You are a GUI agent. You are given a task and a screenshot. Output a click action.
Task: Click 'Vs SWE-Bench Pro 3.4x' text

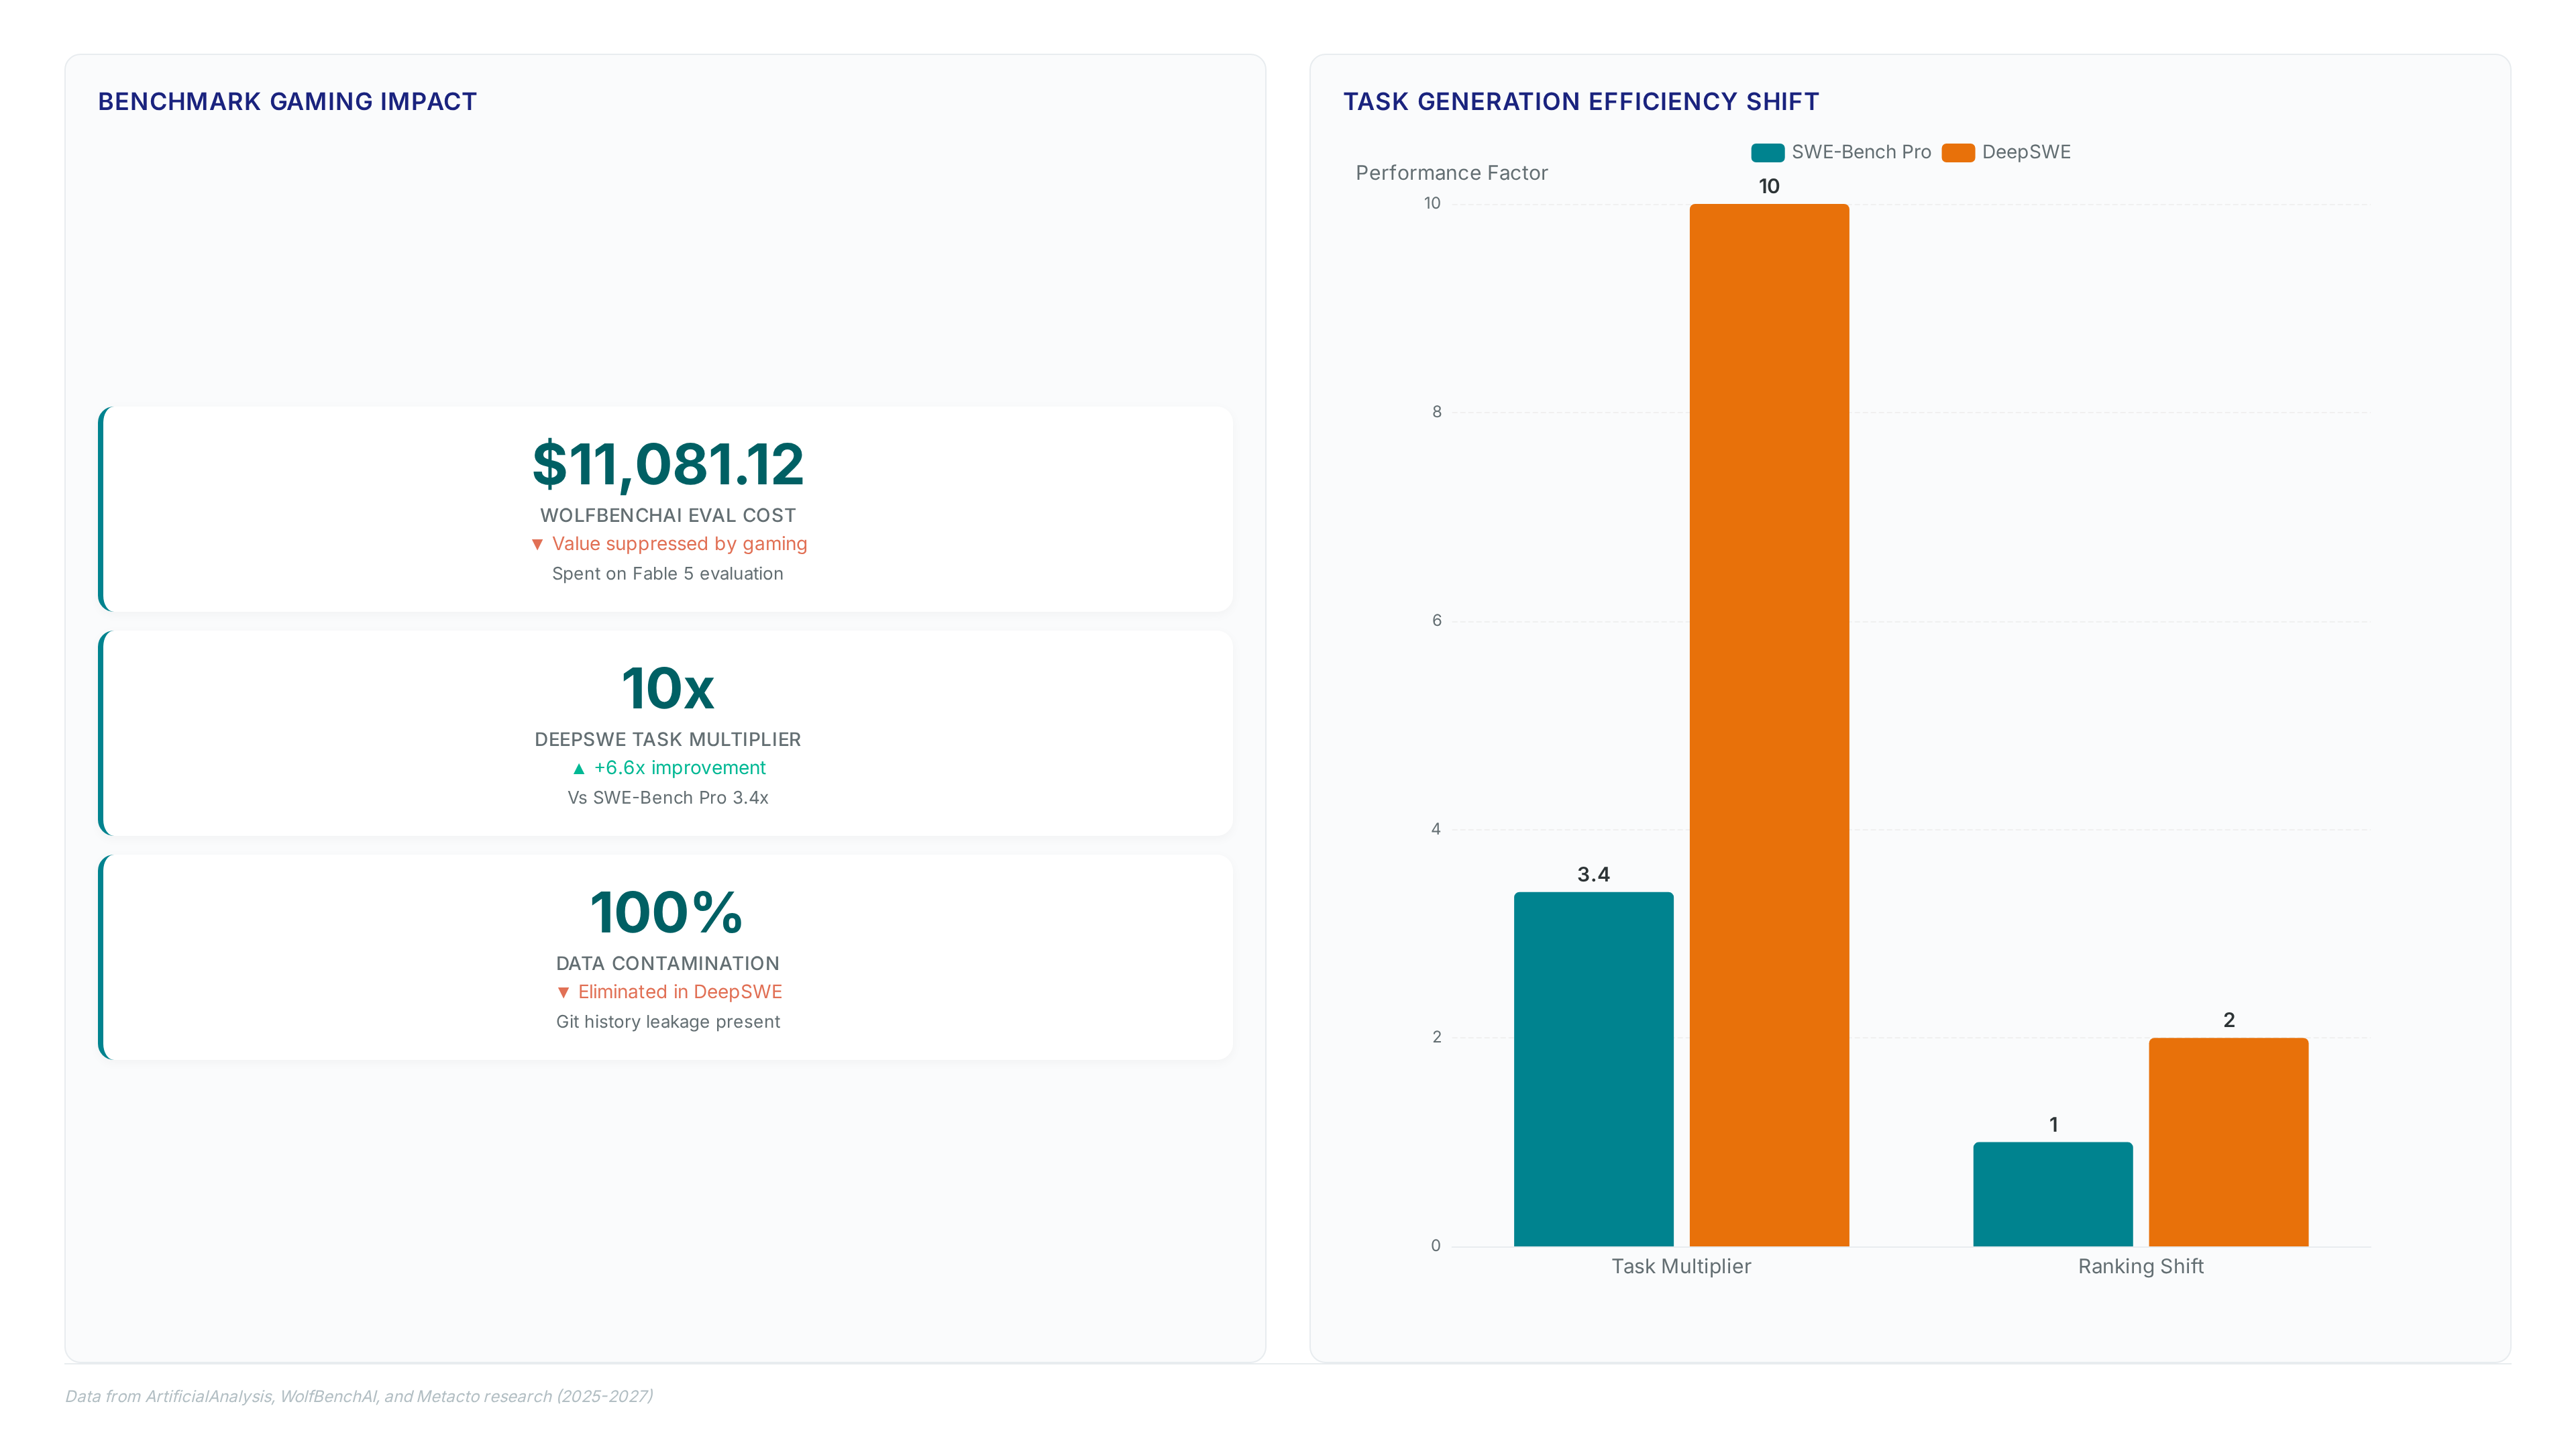point(668,798)
